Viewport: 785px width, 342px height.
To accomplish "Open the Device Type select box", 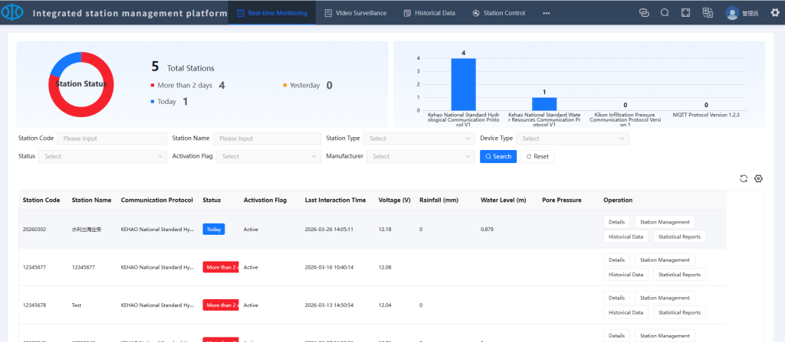I will point(572,138).
